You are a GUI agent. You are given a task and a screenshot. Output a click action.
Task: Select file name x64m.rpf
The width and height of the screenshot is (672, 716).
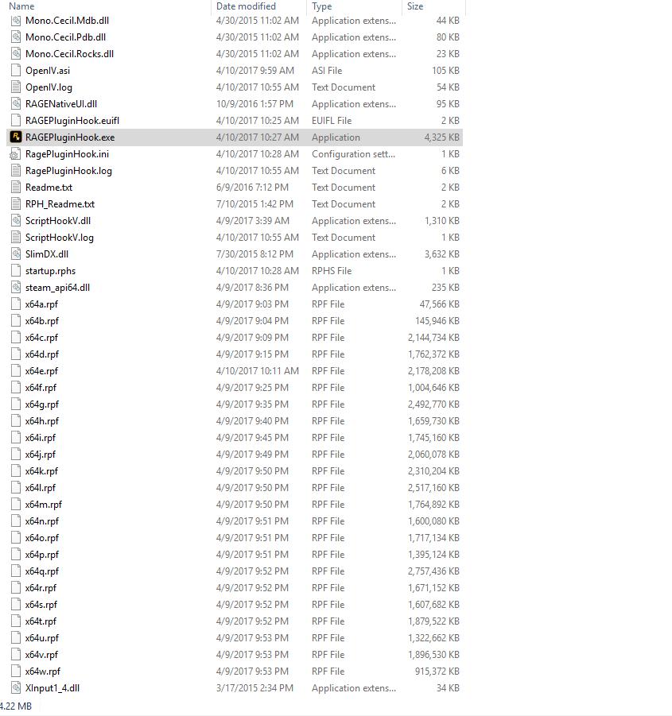click(44, 505)
